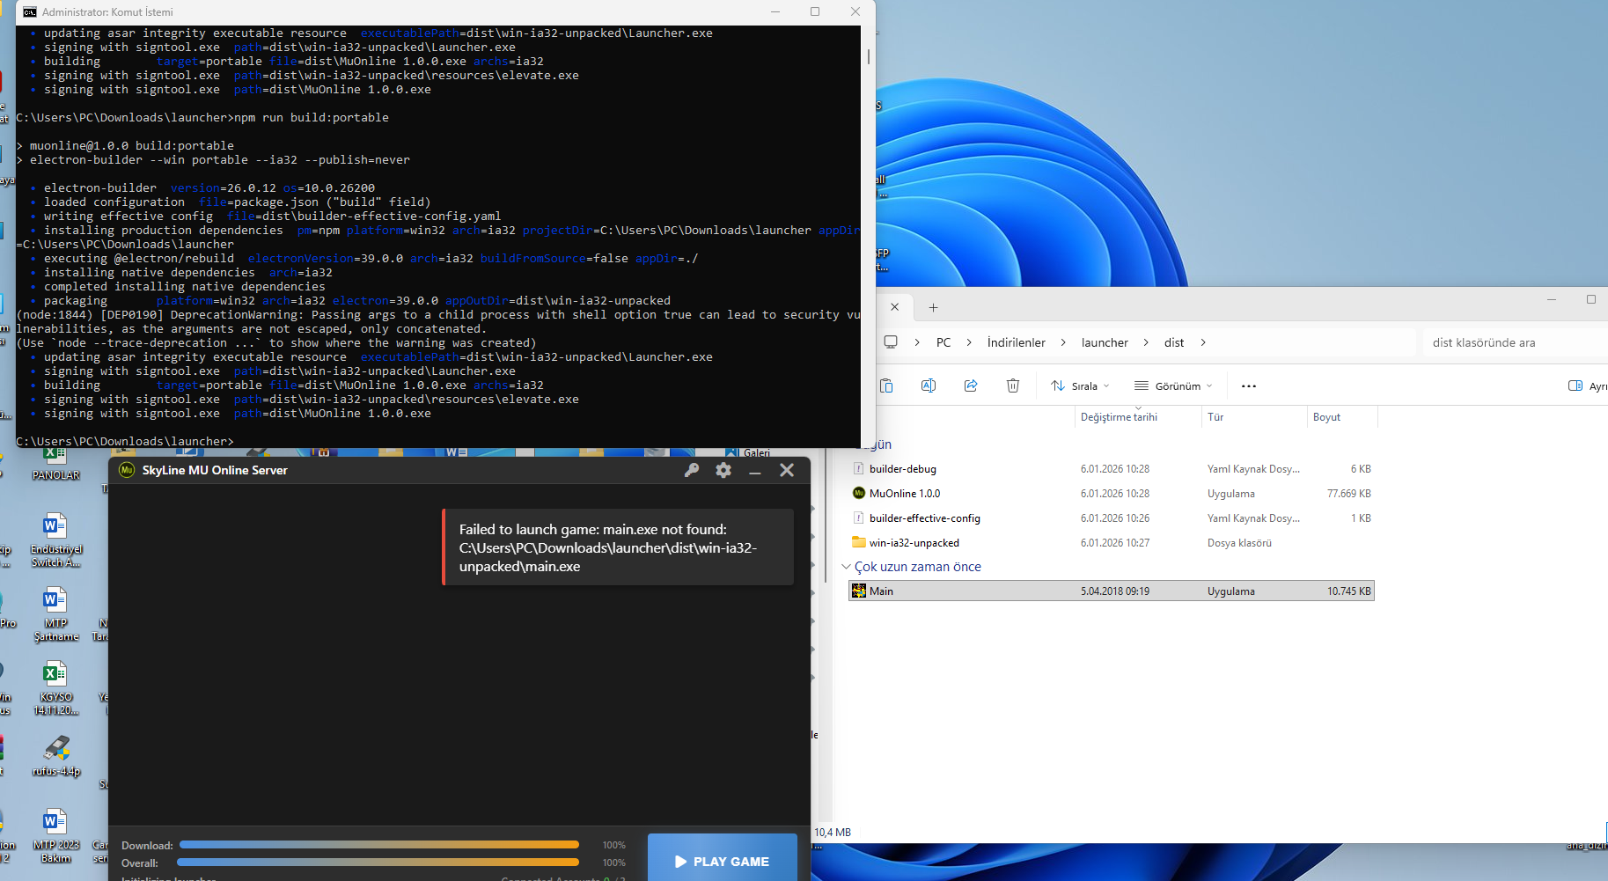The width and height of the screenshot is (1608, 881).
Task: Minimize the File Explorer window
Action: pos(1552,299)
